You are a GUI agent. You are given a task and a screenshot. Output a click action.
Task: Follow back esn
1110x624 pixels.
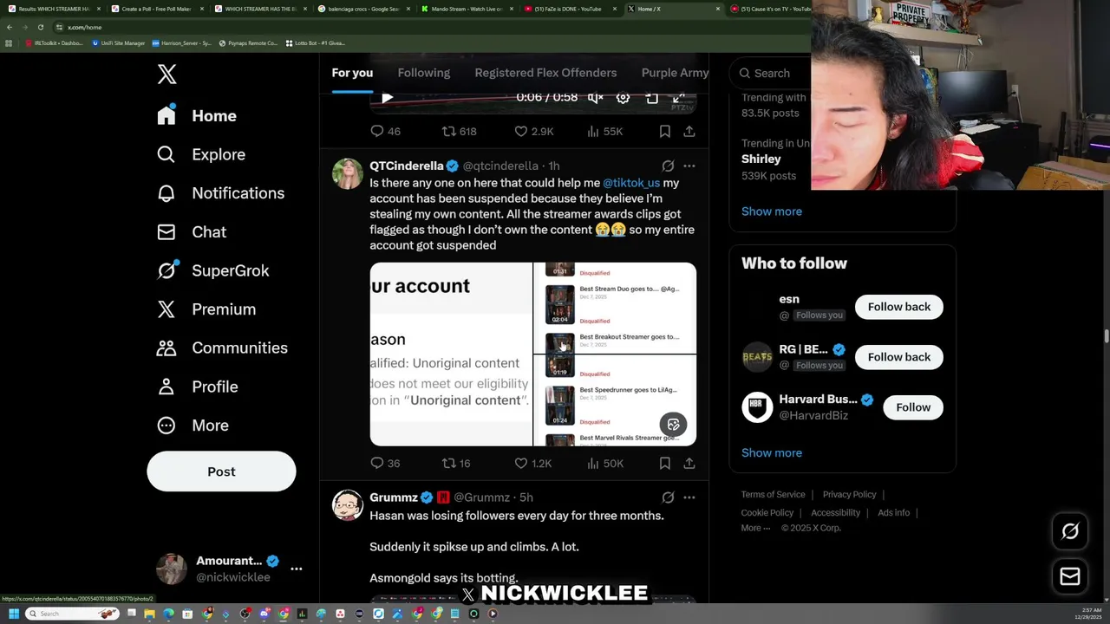tap(899, 307)
